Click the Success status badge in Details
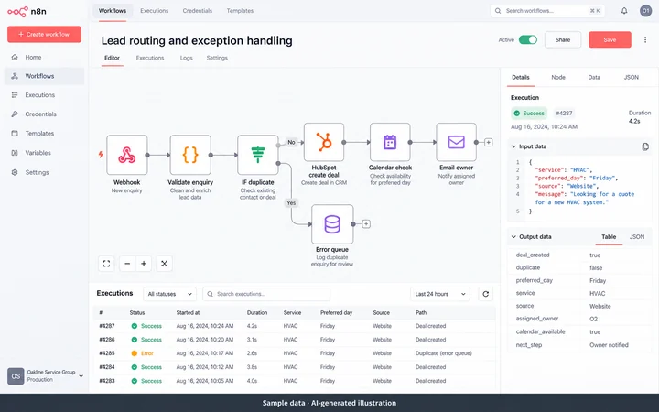The height and width of the screenshot is (412, 659). pyautogui.click(x=529, y=114)
